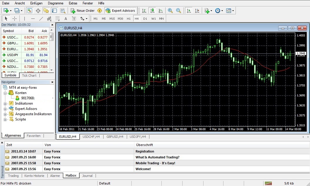Switch chart to line chart
Viewport: 310px width, 186px height.
[161, 11]
